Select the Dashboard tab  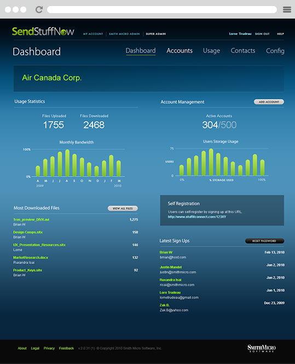click(141, 51)
